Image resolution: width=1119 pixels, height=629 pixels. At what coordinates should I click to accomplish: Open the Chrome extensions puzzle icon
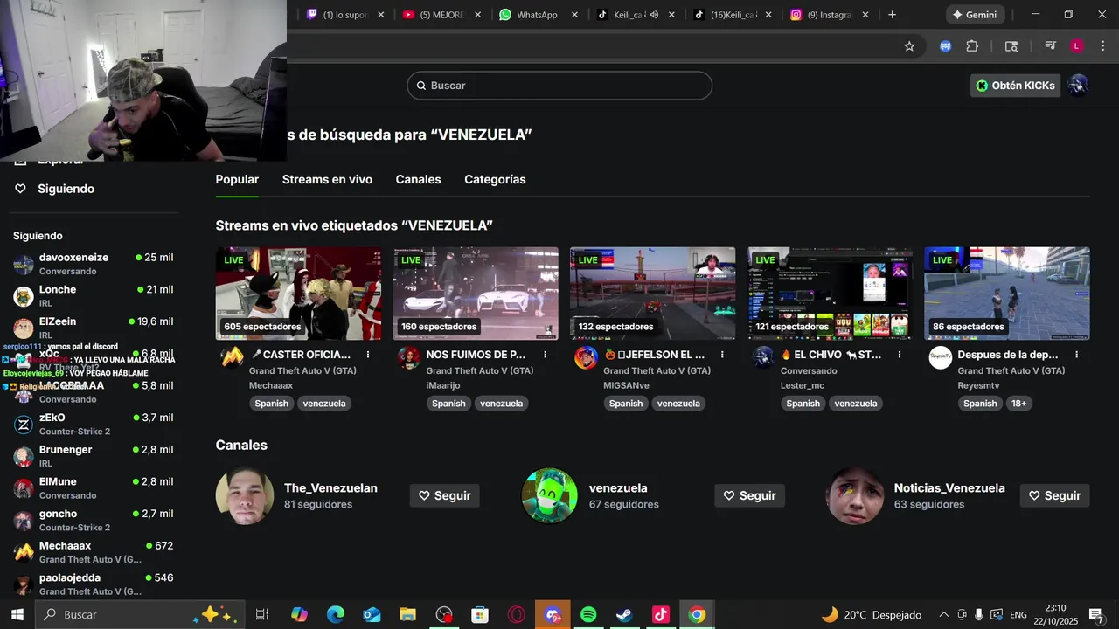[x=972, y=46]
